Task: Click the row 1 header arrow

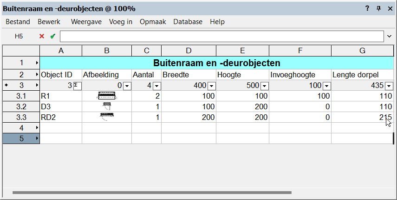Action: (37, 62)
